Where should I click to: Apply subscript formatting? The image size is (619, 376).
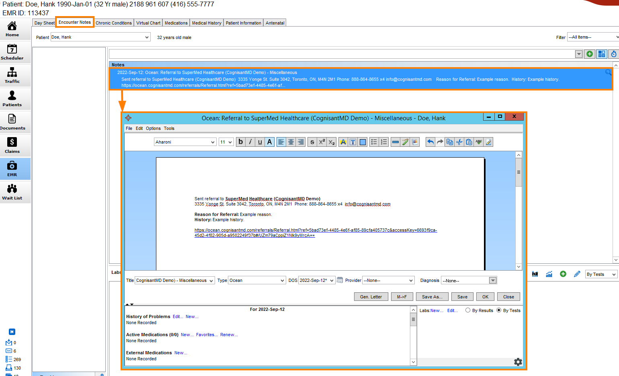click(x=332, y=142)
